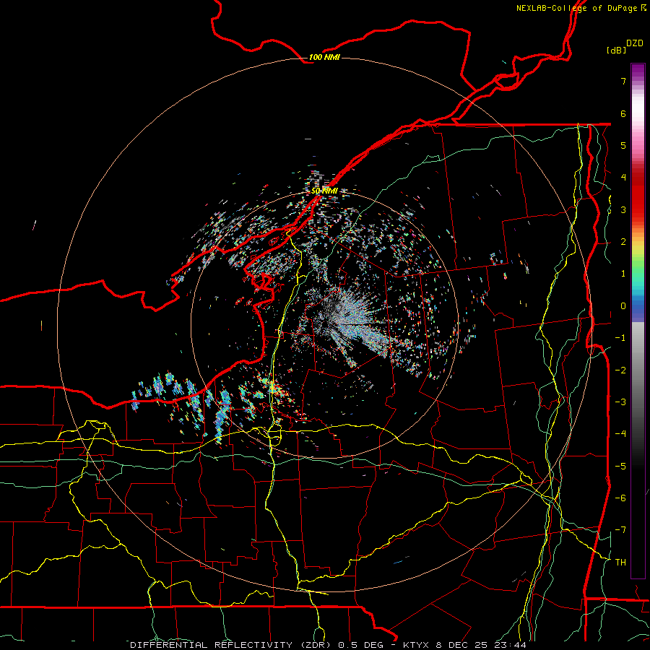Image resolution: width=650 pixels, height=650 pixels.
Task: Click the [dB] units label
Action: tap(616, 50)
